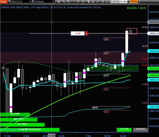Toggle the Mnt VWAP green button

point(22,125)
